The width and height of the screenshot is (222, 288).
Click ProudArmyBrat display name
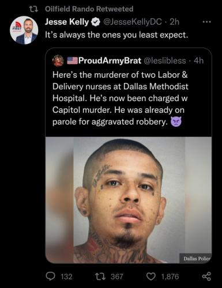coord(110,60)
